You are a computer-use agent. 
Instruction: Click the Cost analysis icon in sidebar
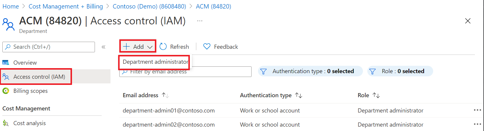[x=6, y=123]
